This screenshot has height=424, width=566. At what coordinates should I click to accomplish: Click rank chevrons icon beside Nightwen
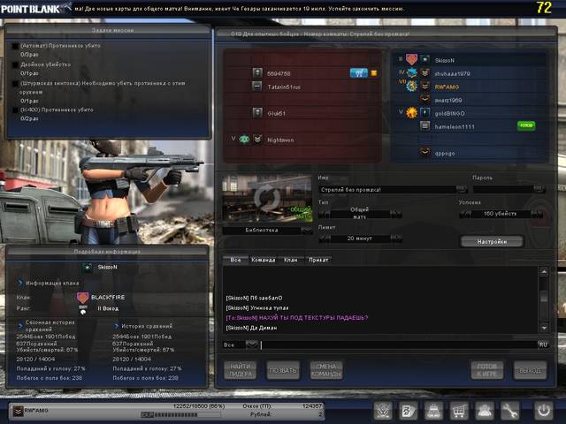click(257, 140)
